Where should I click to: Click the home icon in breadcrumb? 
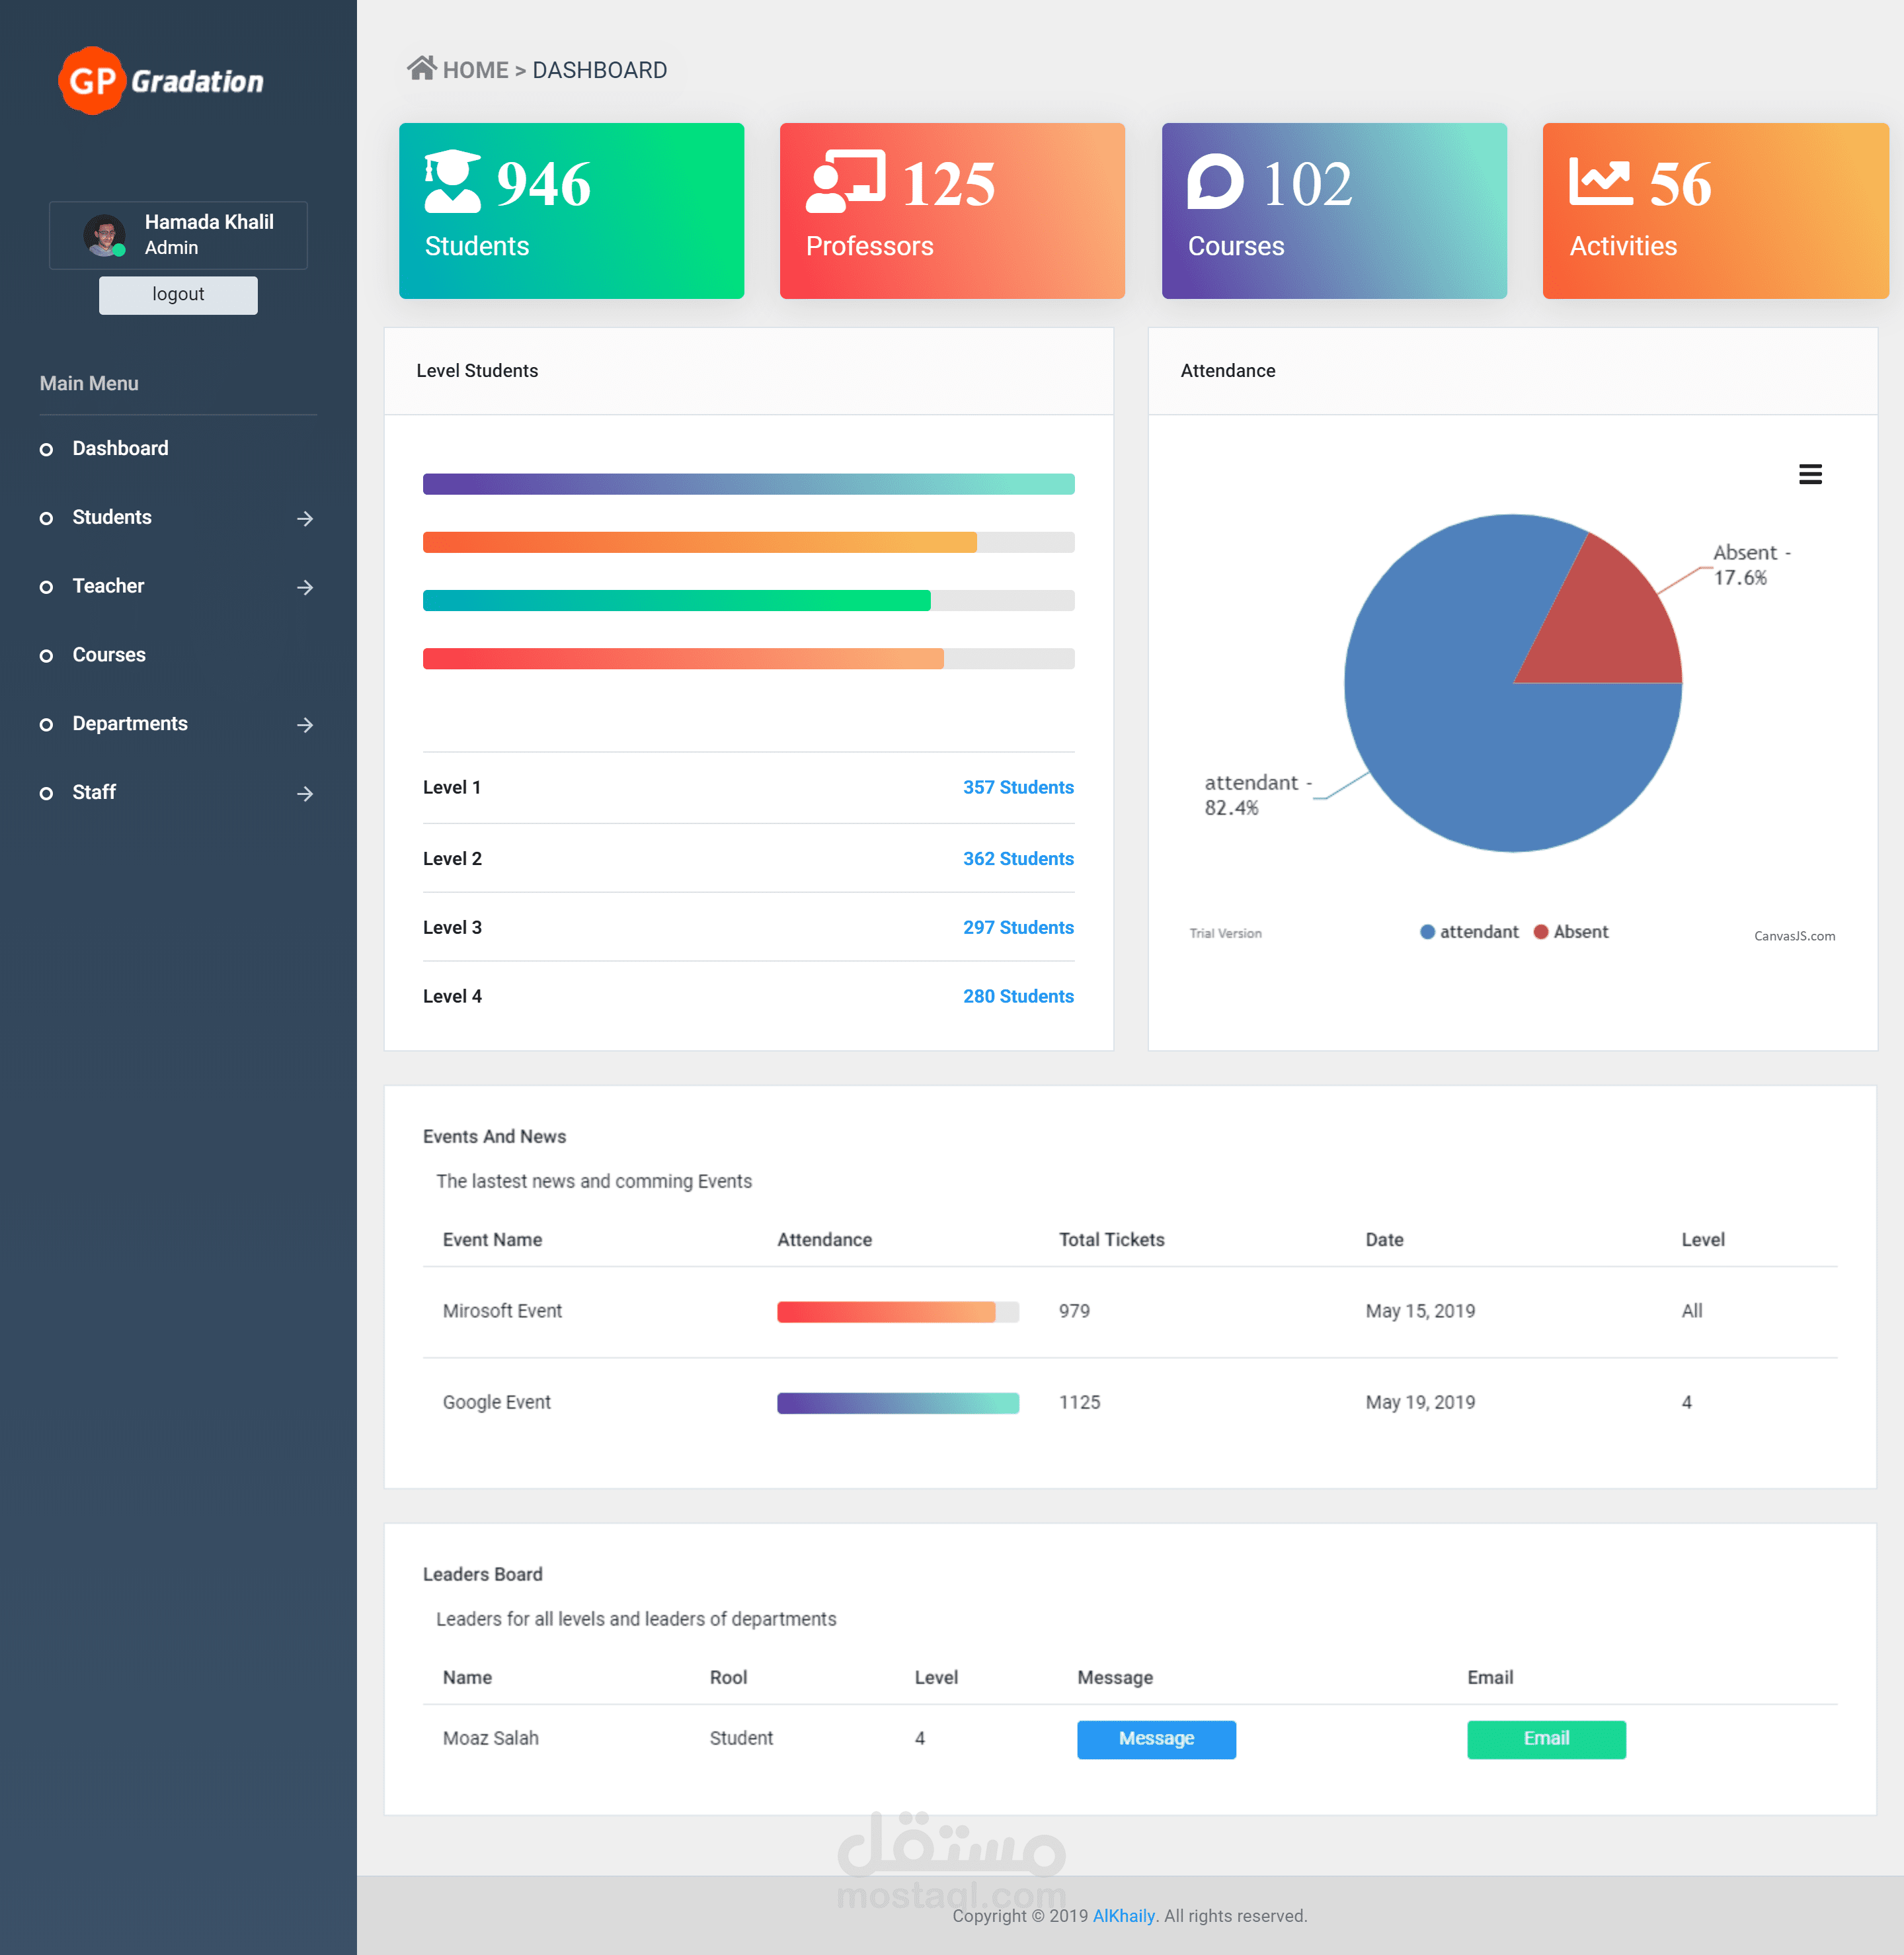click(x=421, y=68)
